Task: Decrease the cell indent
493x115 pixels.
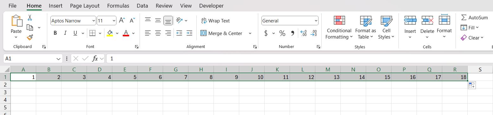Action: click(179, 33)
